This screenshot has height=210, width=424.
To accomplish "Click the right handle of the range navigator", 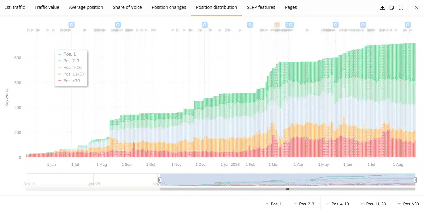I will point(415,180).
